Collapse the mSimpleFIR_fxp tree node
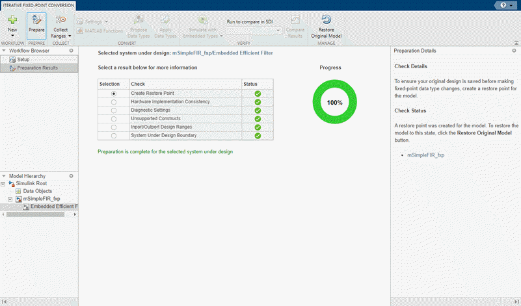The width and height of the screenshot is (521, 306). [10, 199]
